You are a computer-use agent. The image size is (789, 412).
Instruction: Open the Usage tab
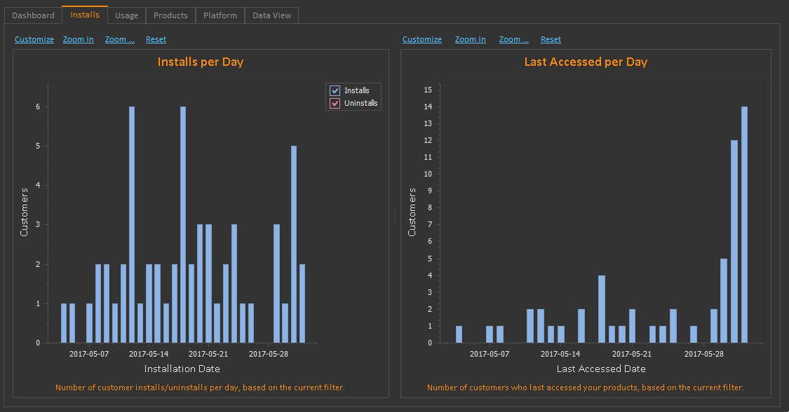tap(126, 15)
